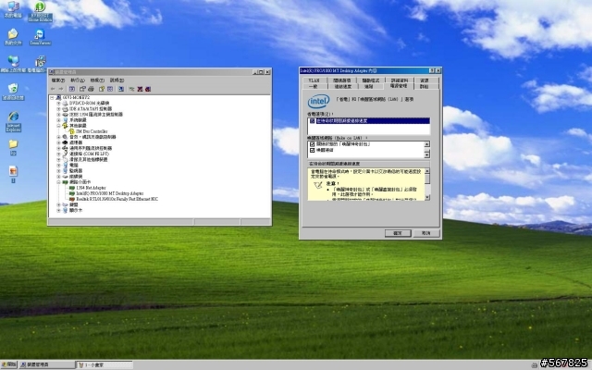Open the 說明(H) menu in Device Manager

coord(117,80)
